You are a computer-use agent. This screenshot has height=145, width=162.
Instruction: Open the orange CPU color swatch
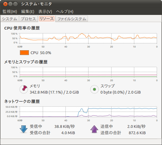click(24, 53)
